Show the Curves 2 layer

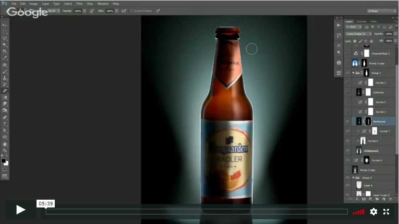[348, 82]
